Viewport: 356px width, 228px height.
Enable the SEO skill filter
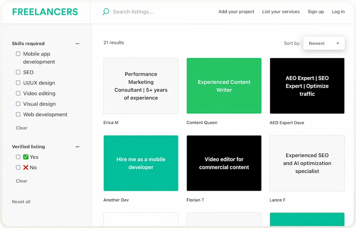[x=18, y=72]
